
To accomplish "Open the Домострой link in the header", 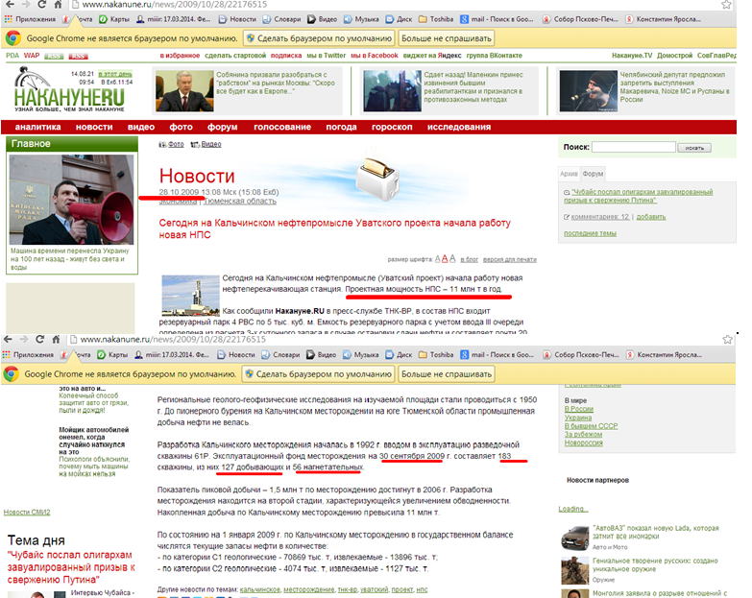I will pyautogui.click(x=675, y=56).
